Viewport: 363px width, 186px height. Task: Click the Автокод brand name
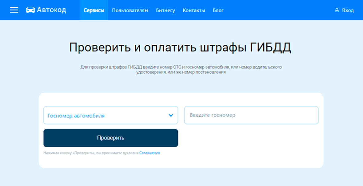point(51,10)
